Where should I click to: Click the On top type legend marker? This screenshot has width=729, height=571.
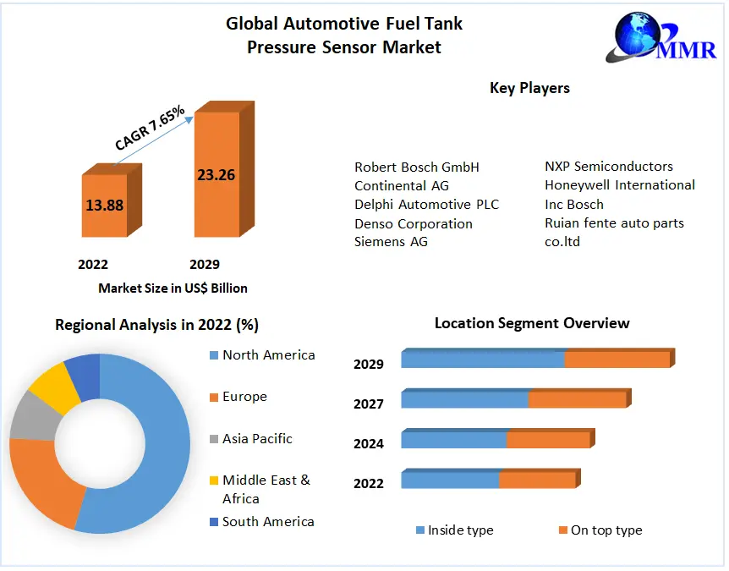pos(562,530)
